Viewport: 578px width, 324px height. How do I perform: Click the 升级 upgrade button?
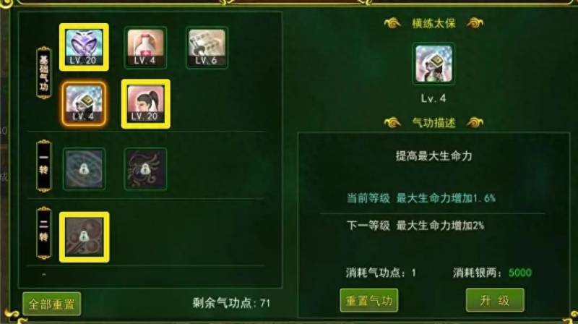click(x=495, y=300)
